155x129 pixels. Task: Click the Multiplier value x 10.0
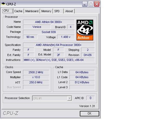point(36,77)
